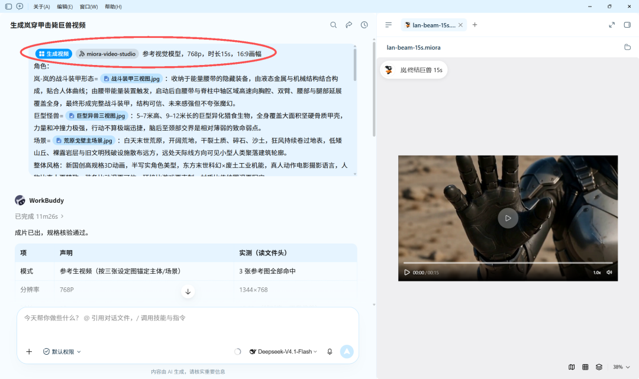Click the 声明 column header
This screenshot has height=379, width=639.
click(x=66, y=253)
